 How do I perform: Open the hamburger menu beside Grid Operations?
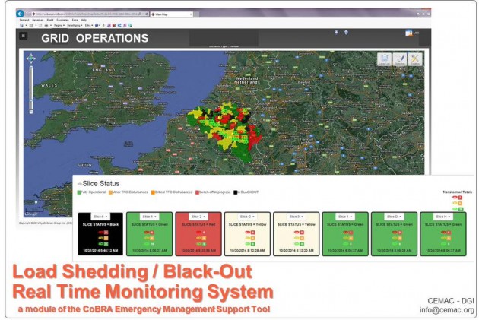point(24,36)
